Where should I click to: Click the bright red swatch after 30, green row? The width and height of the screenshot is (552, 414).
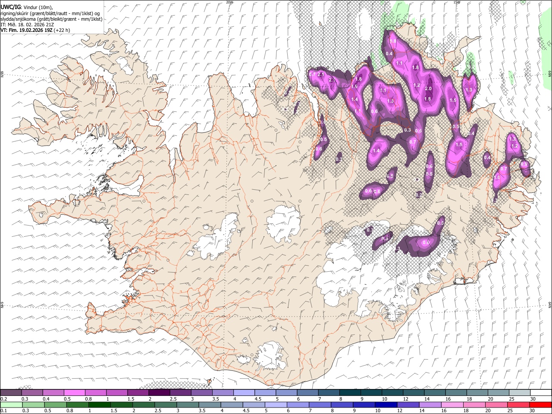pos(540,405)
